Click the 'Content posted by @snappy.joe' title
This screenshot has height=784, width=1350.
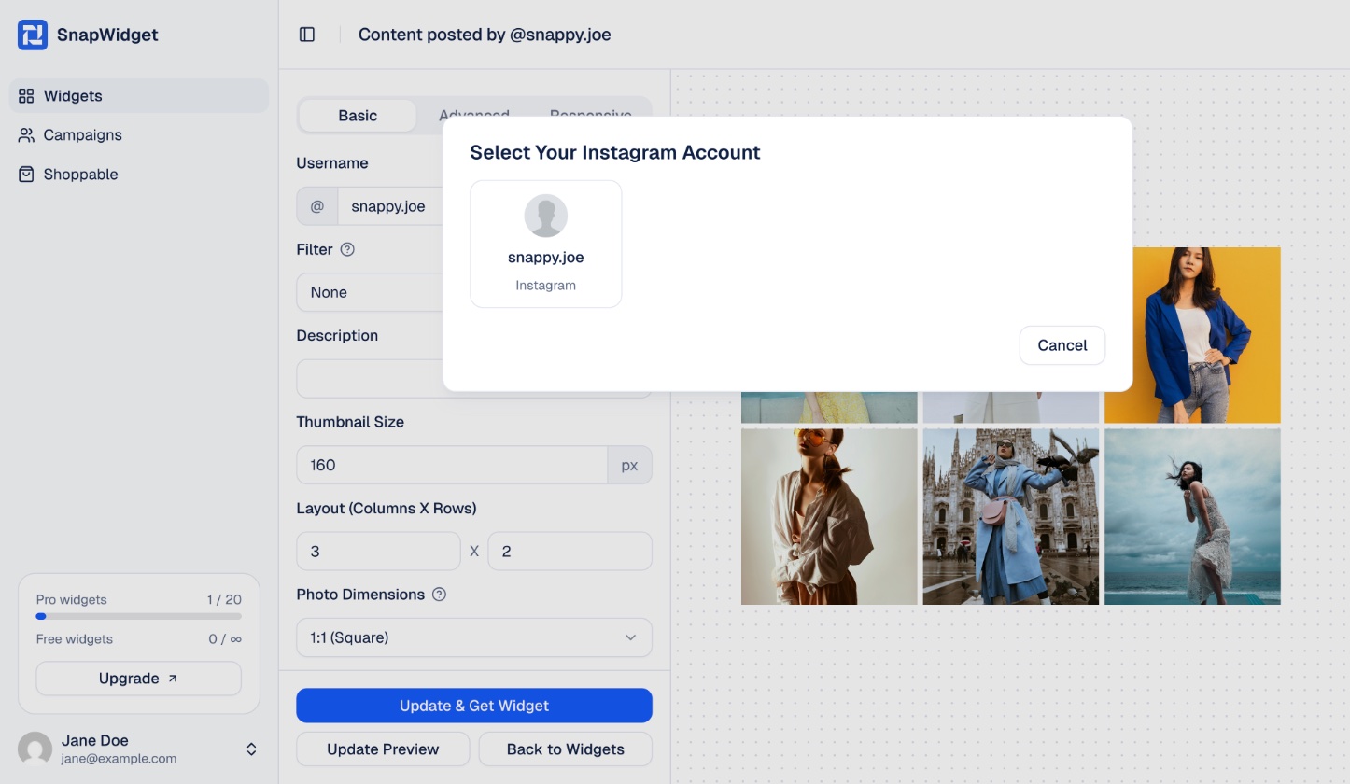click(485, 35)
